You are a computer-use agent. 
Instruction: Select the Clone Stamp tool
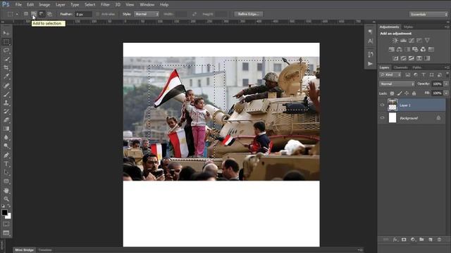pos(6,103)
